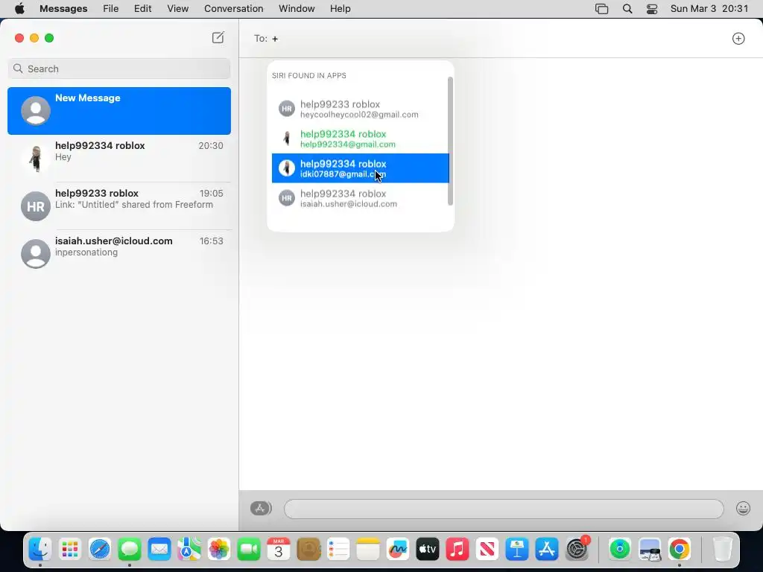Click the Search conversations field
This screenshot has height=572, width=763.
point(119,69)
